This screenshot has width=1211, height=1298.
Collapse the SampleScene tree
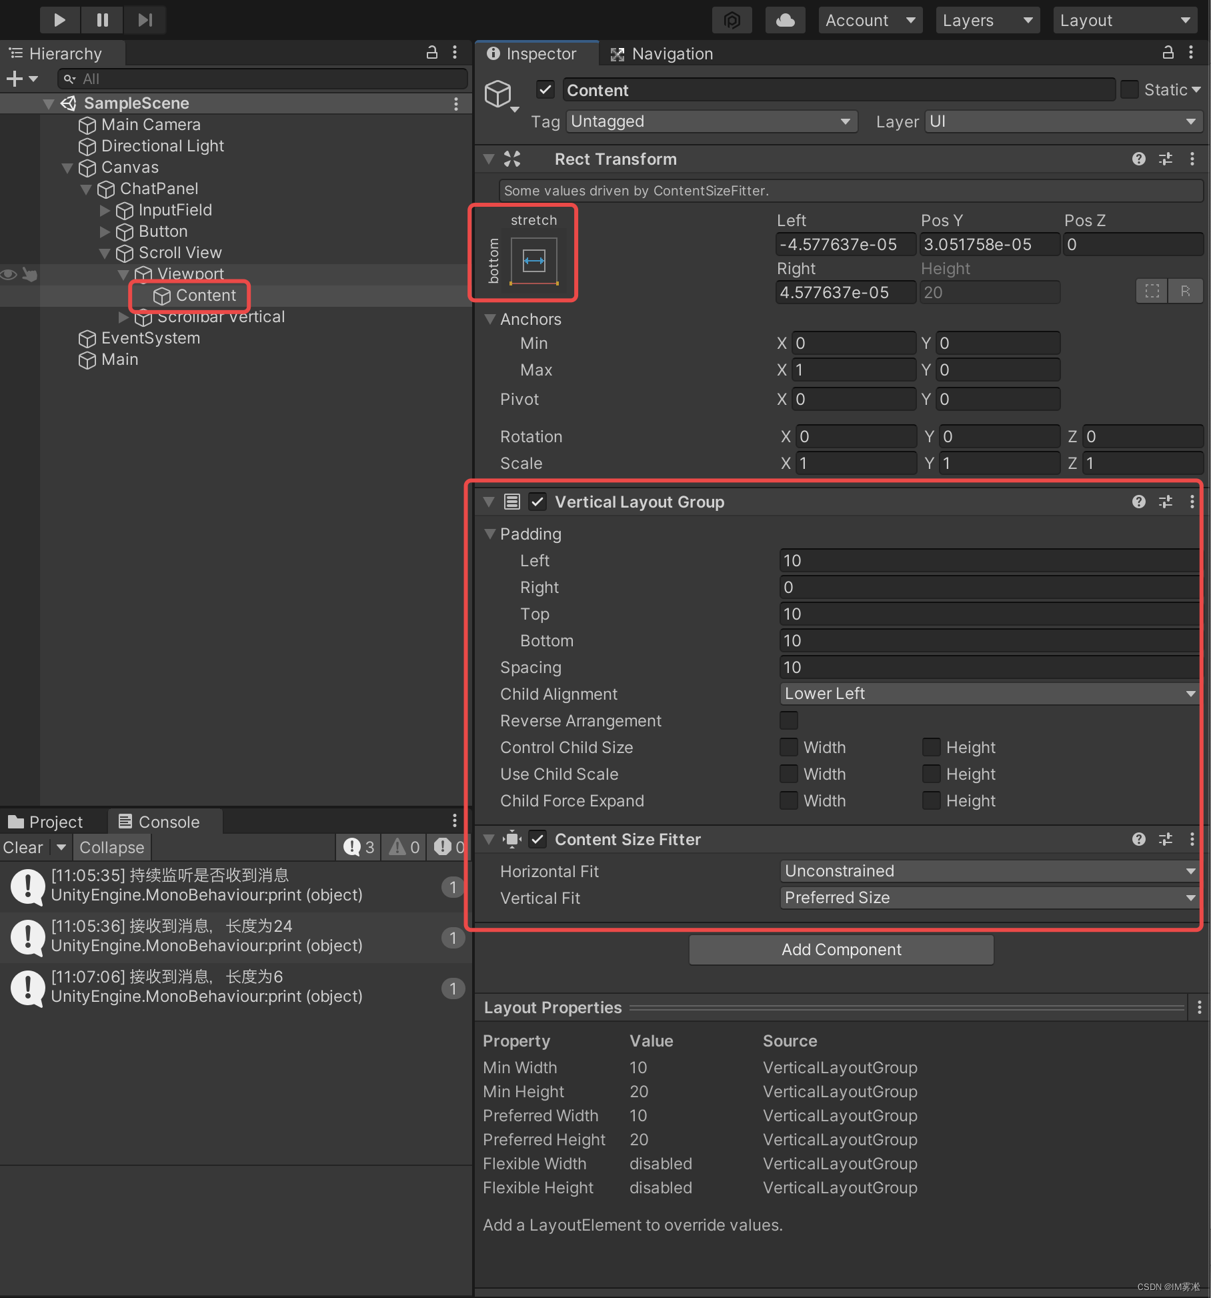pyautogui.click(x=48, y=103)
